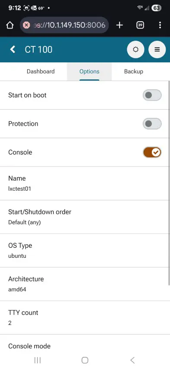Tap the browser home icon
Viewport: 170px width, 370px height.
(x=10, y=25)
